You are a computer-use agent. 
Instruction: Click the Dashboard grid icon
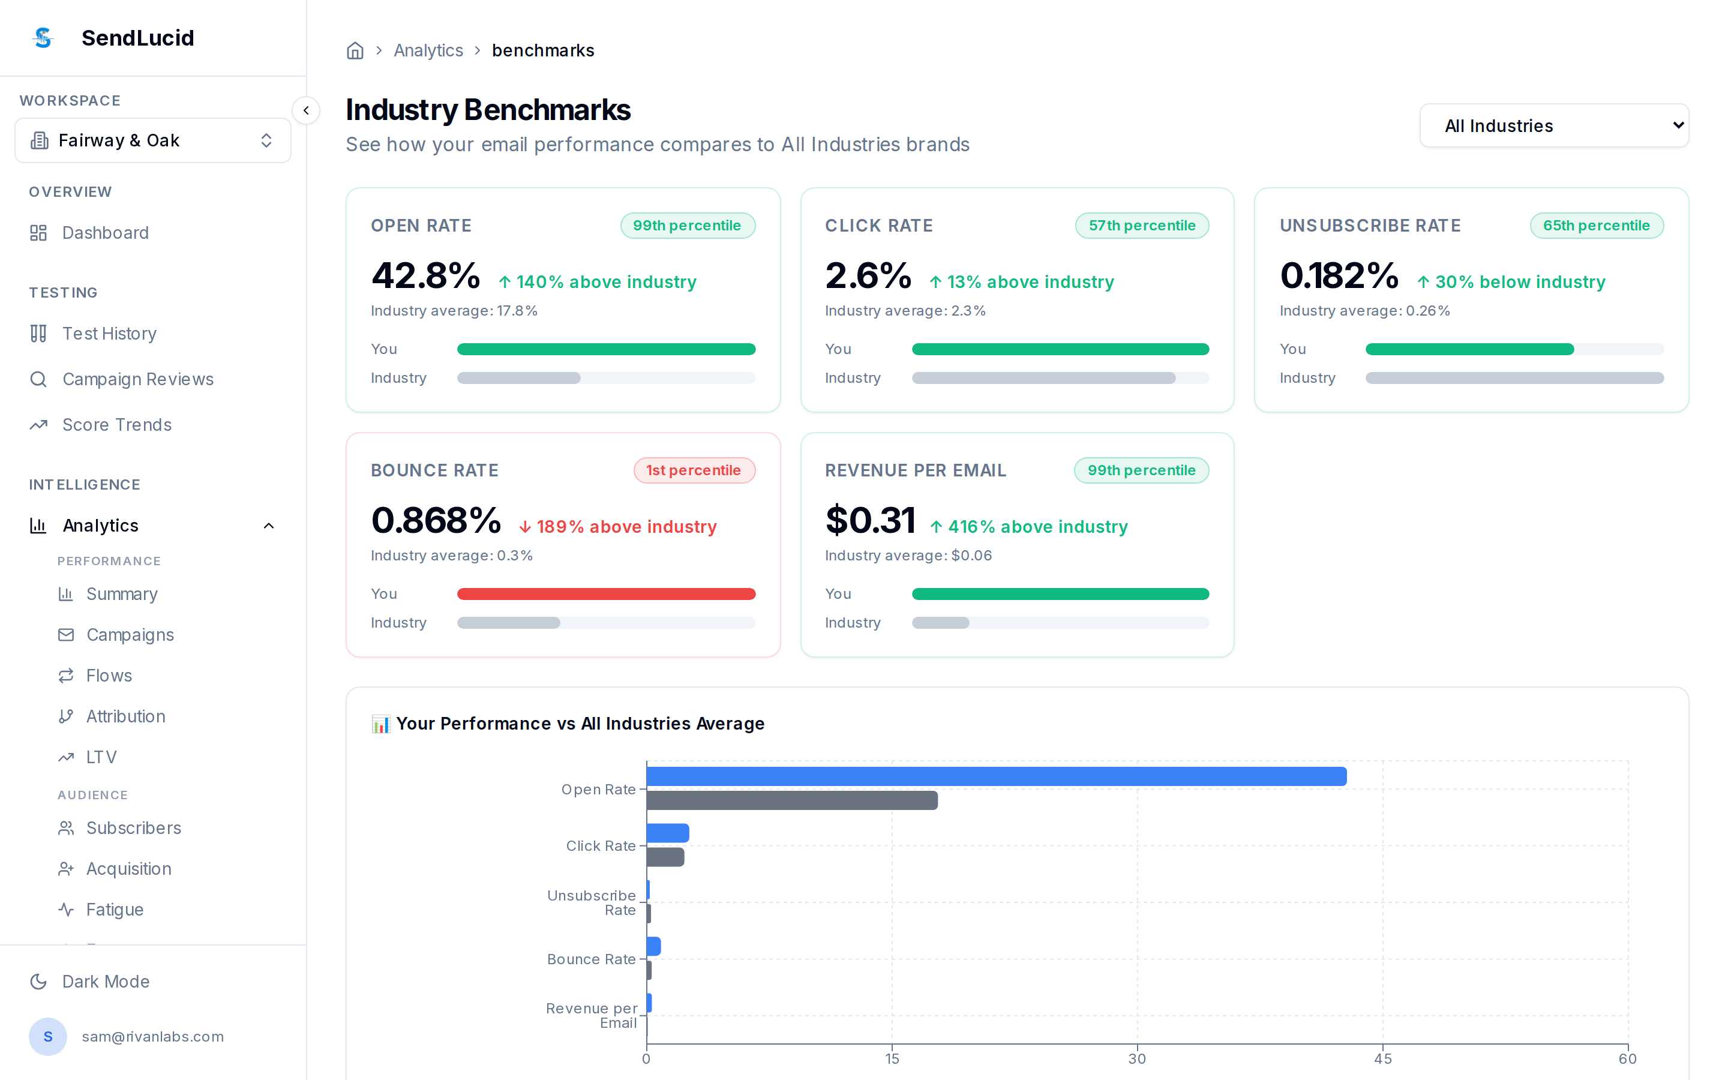coord(38,233)
